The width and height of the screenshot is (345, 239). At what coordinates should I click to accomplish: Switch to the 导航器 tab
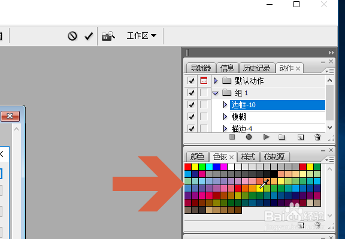(x=201, y=68)
